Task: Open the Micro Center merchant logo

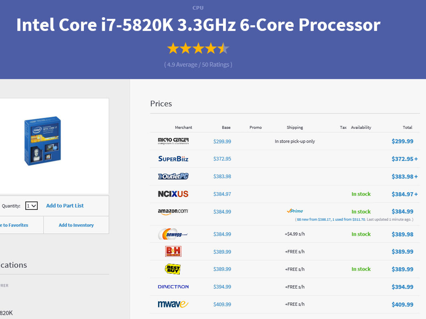Action: pos(173,141)
